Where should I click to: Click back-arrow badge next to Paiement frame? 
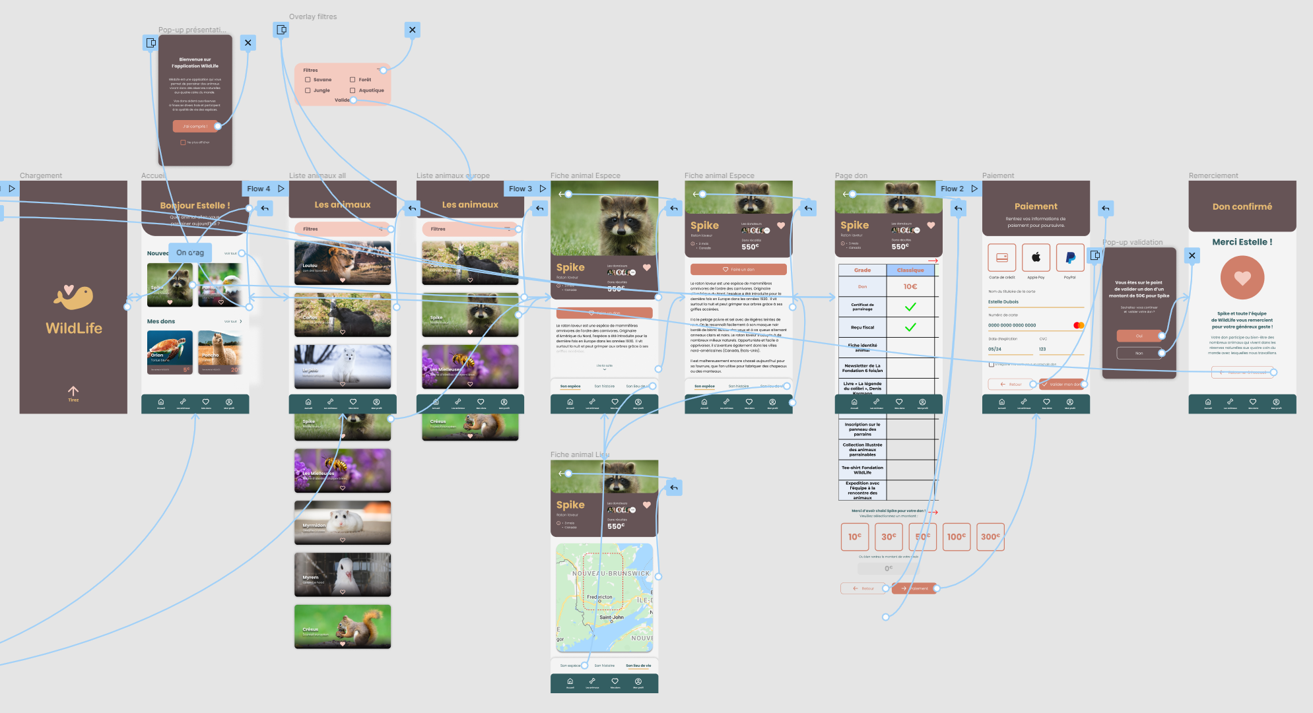point(1106,208)
